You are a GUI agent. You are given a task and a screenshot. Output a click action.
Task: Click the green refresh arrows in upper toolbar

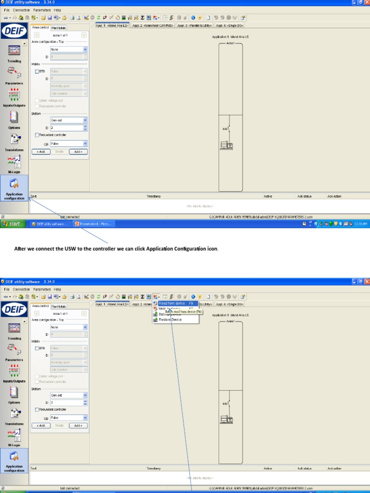click(x=98, y=18)
